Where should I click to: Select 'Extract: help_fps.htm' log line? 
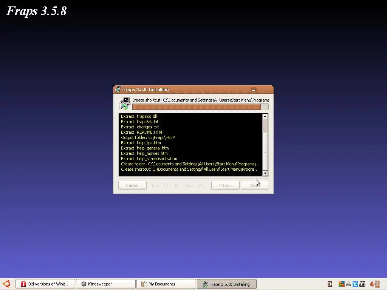pyautogui.click(x=141, y=143)
